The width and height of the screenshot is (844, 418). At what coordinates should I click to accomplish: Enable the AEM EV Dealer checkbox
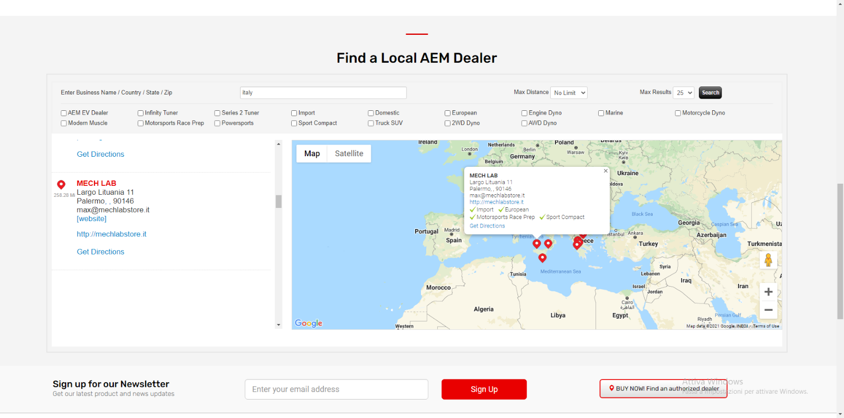[64, 113]
